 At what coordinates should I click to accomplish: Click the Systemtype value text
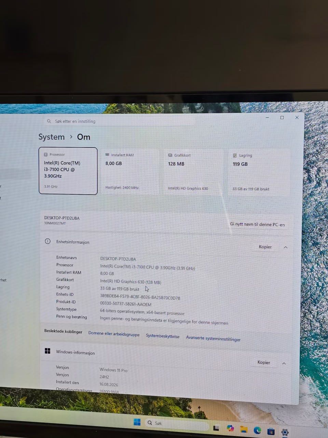[x=142, y=312]
